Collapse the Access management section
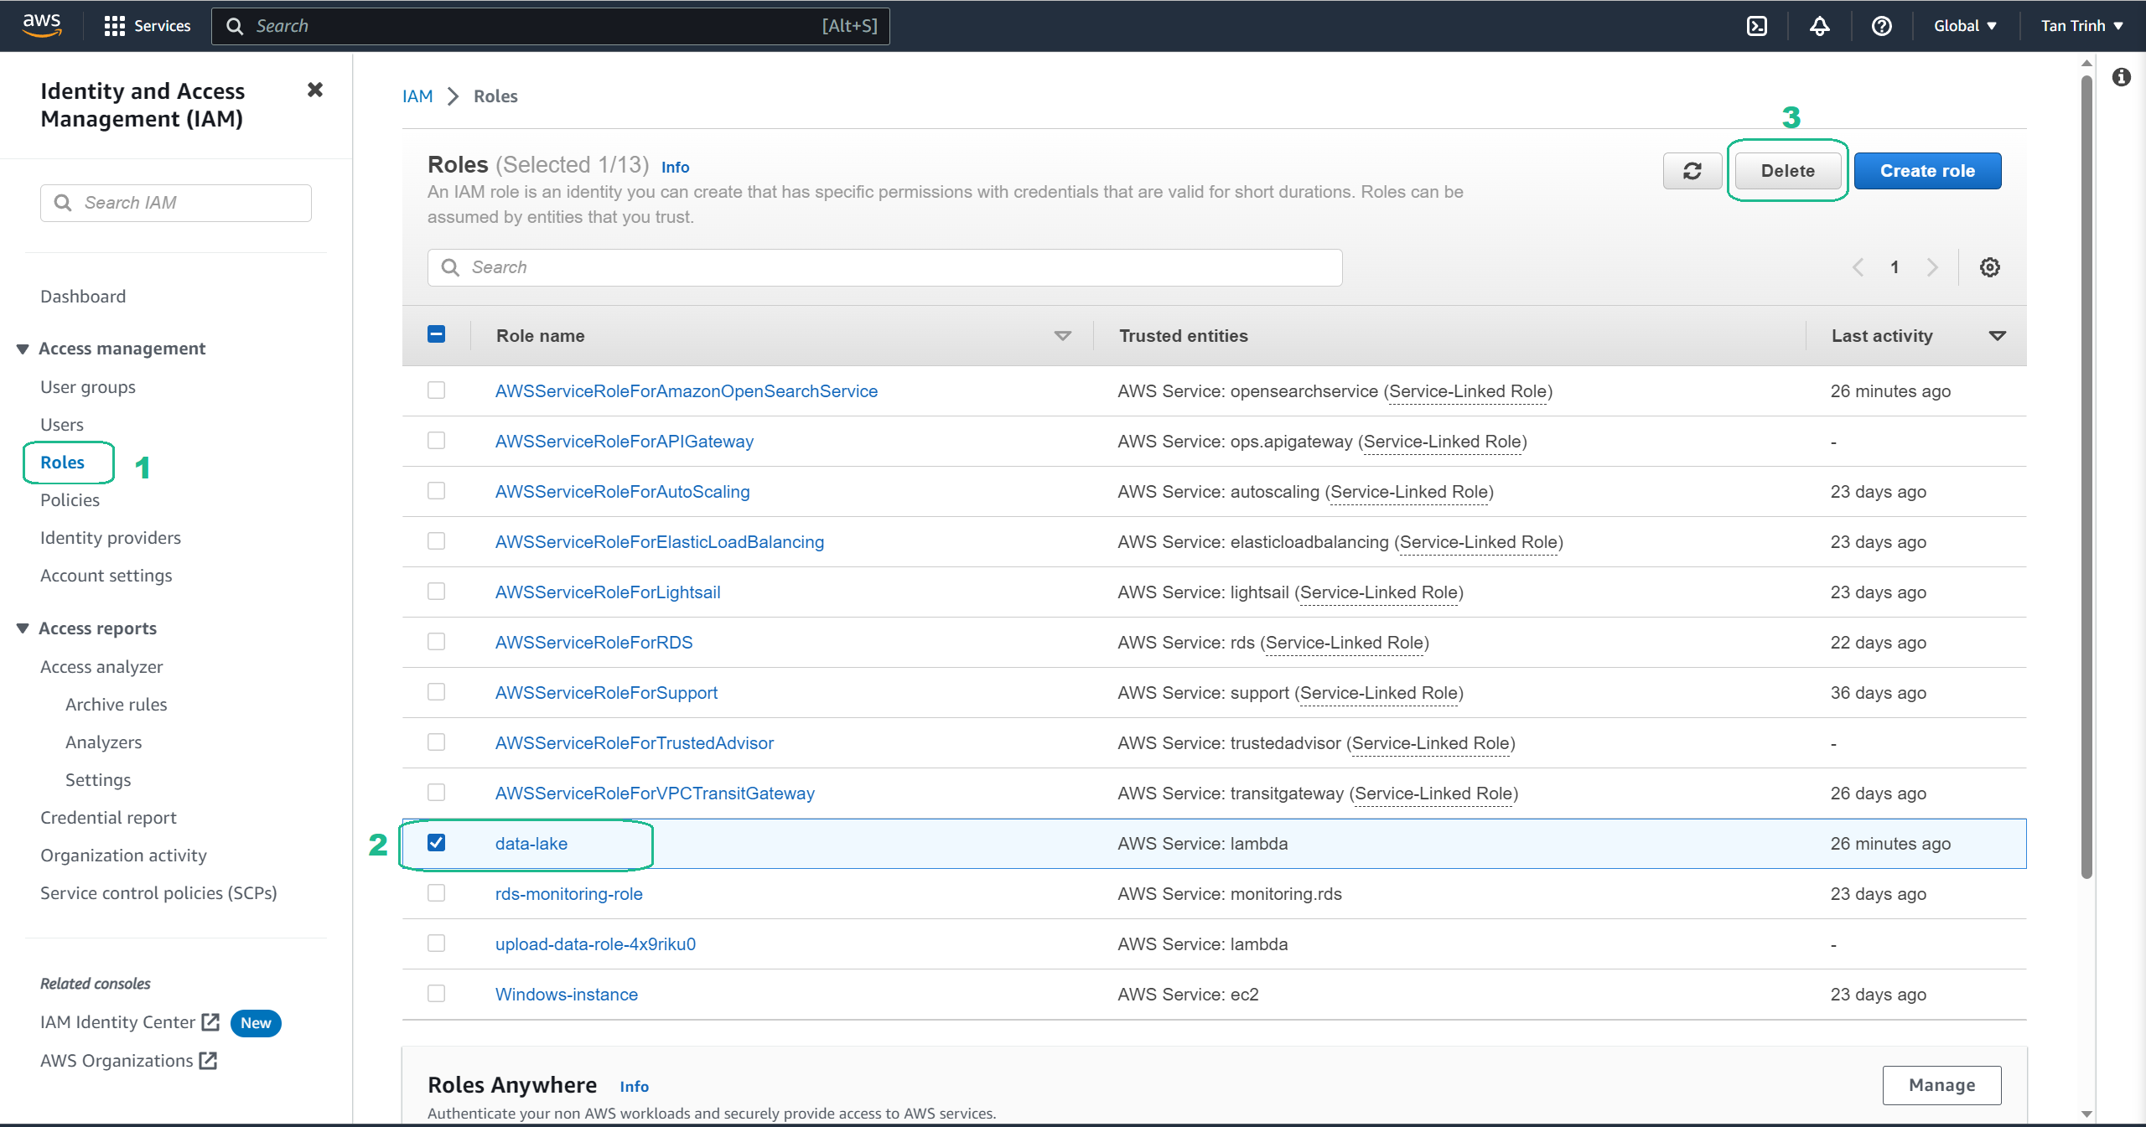The width and height of the screenshot is (2146, 1127). point(23,349)
